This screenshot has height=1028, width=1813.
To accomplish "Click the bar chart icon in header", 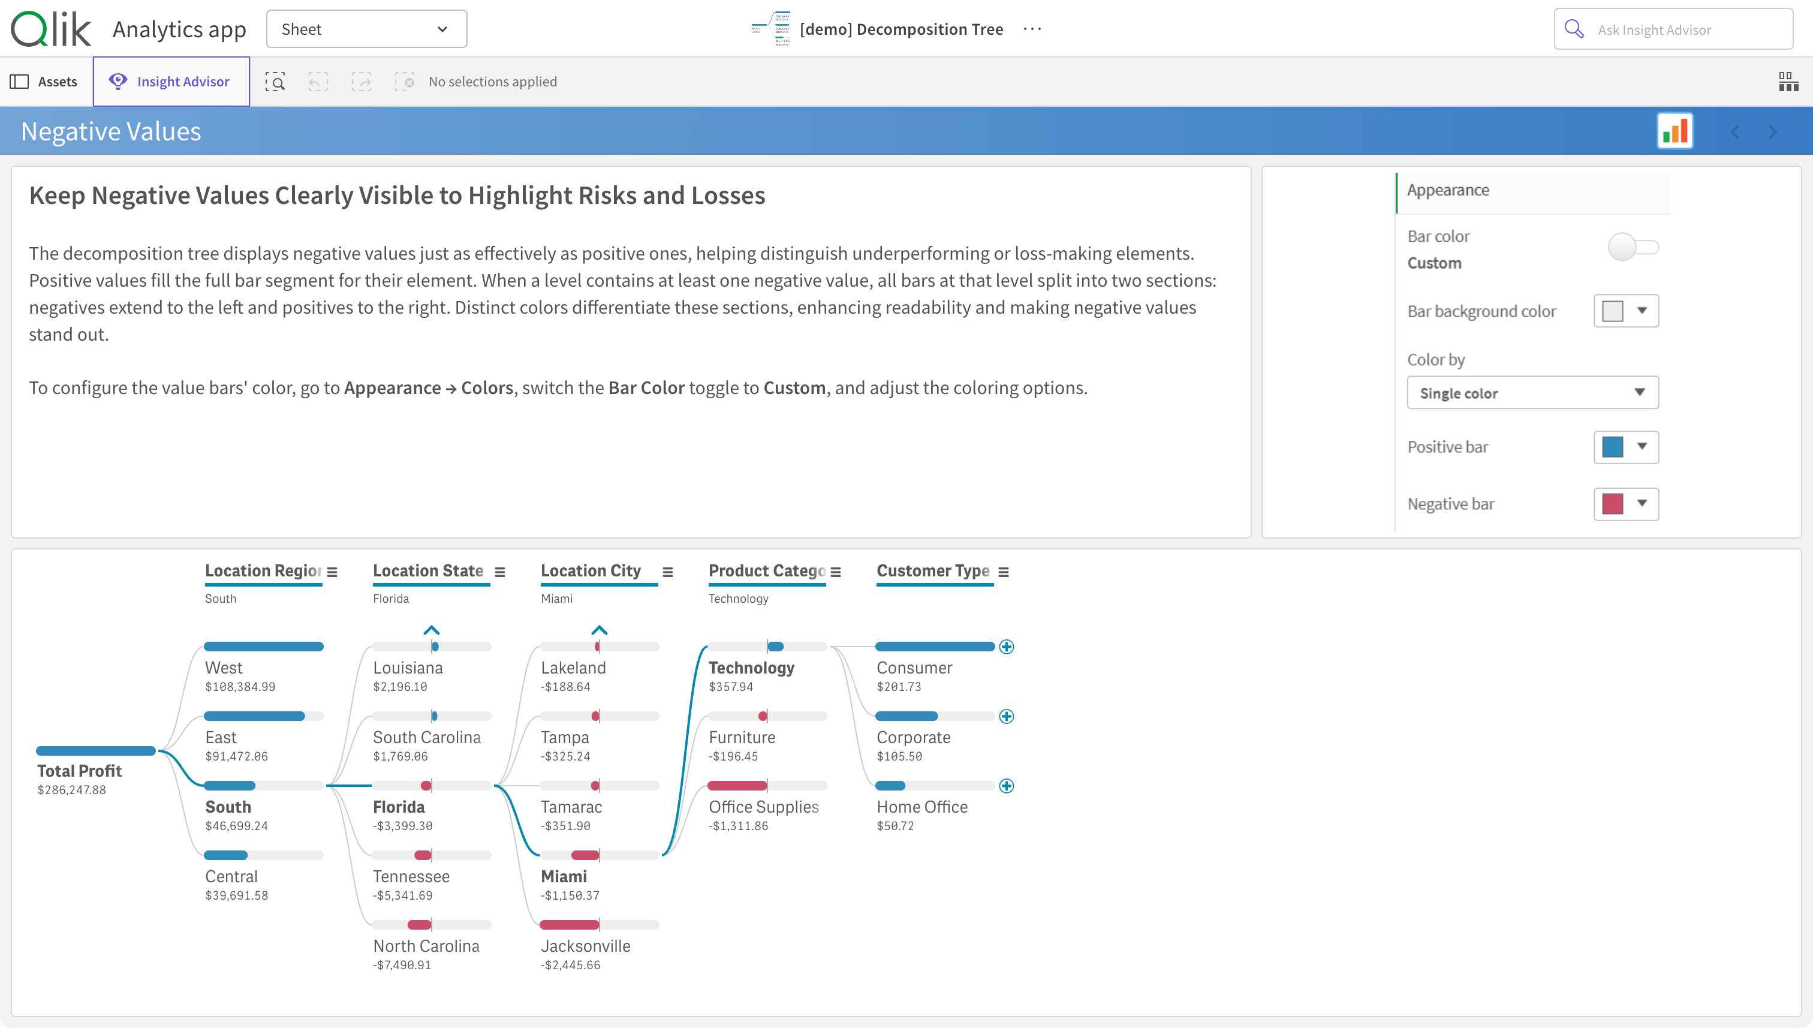I will point(1675,131).
